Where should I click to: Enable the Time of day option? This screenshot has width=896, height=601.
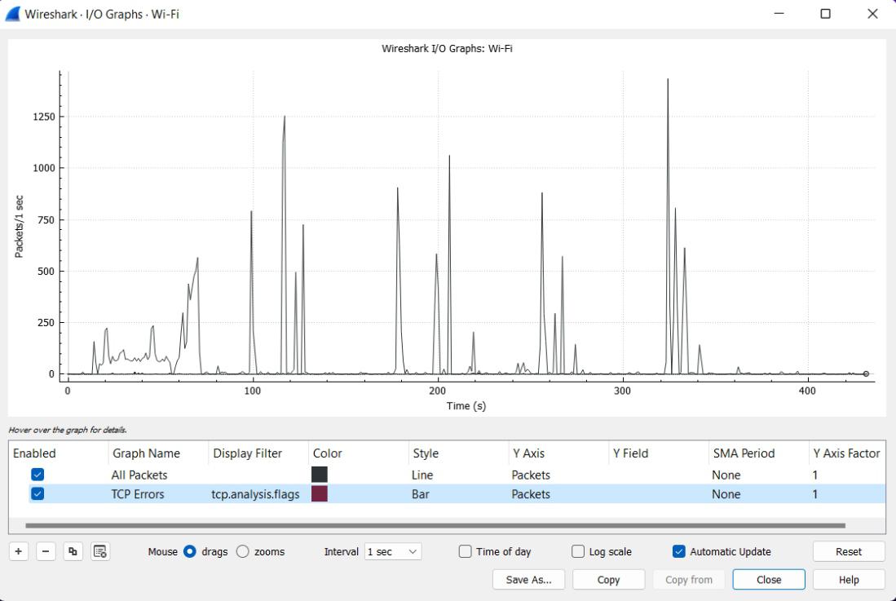465,551
